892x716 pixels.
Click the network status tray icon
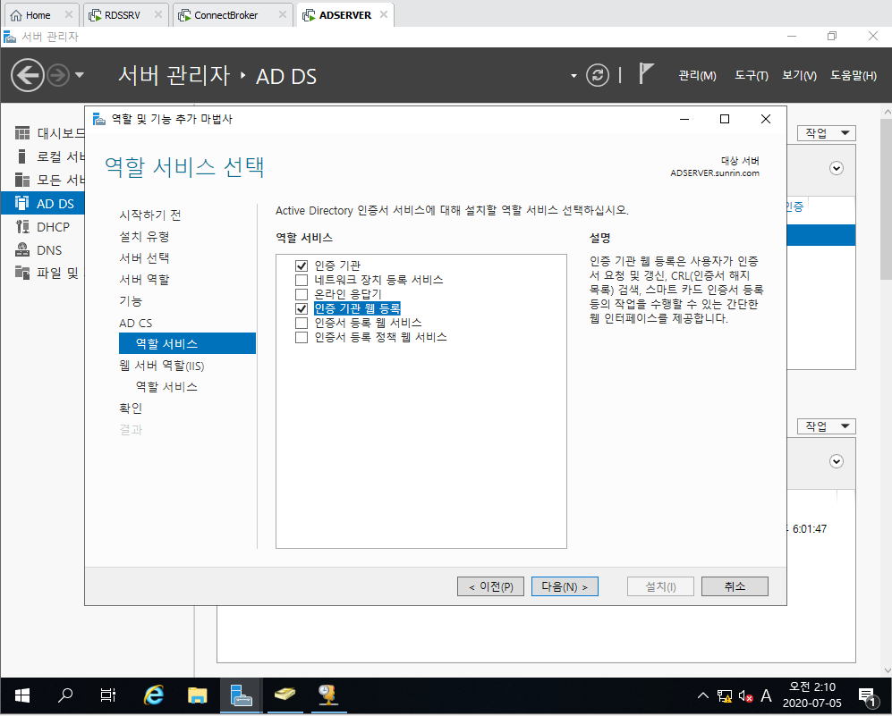pos(724,695)
